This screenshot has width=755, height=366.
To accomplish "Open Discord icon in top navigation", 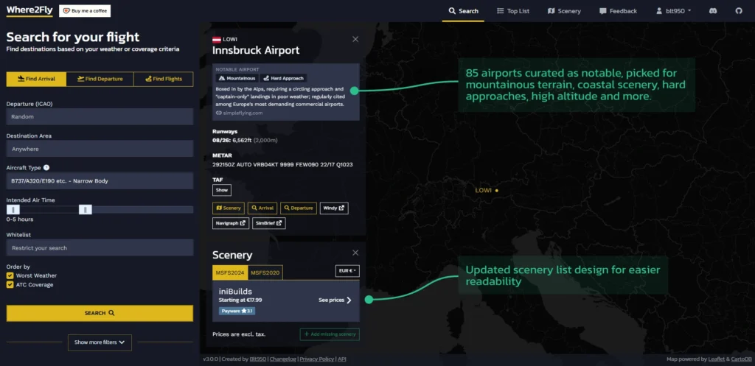I will [713, 10].
